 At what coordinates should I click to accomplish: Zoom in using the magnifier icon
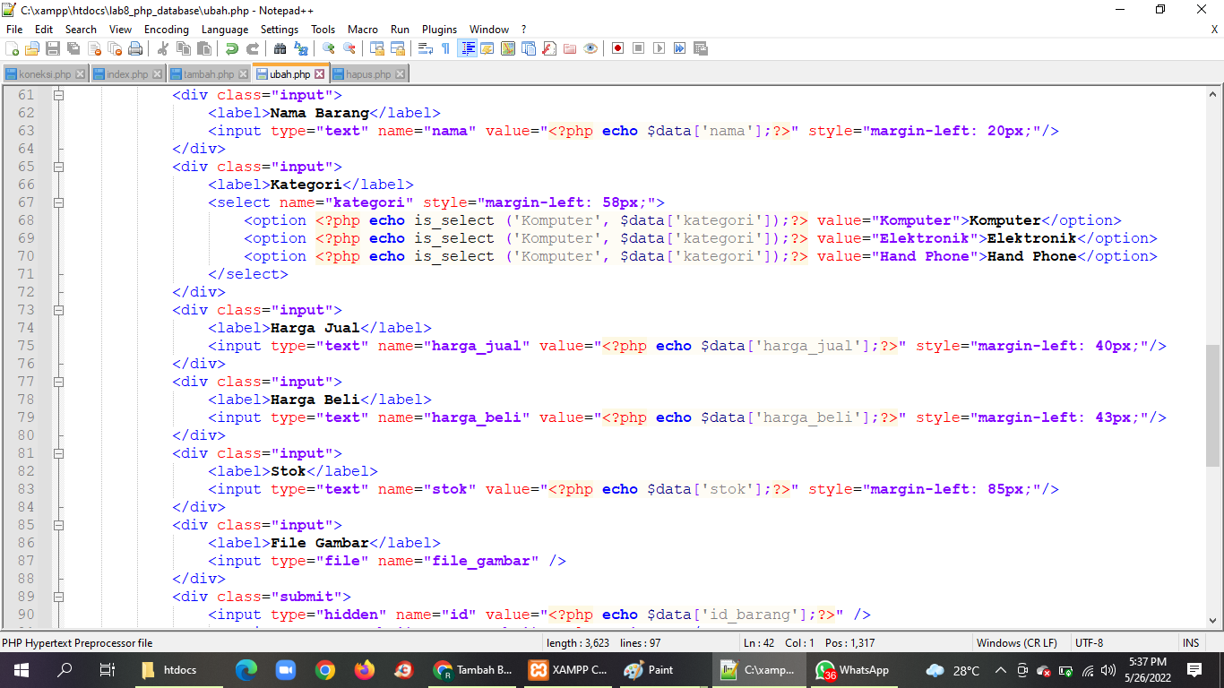point(325,49)
